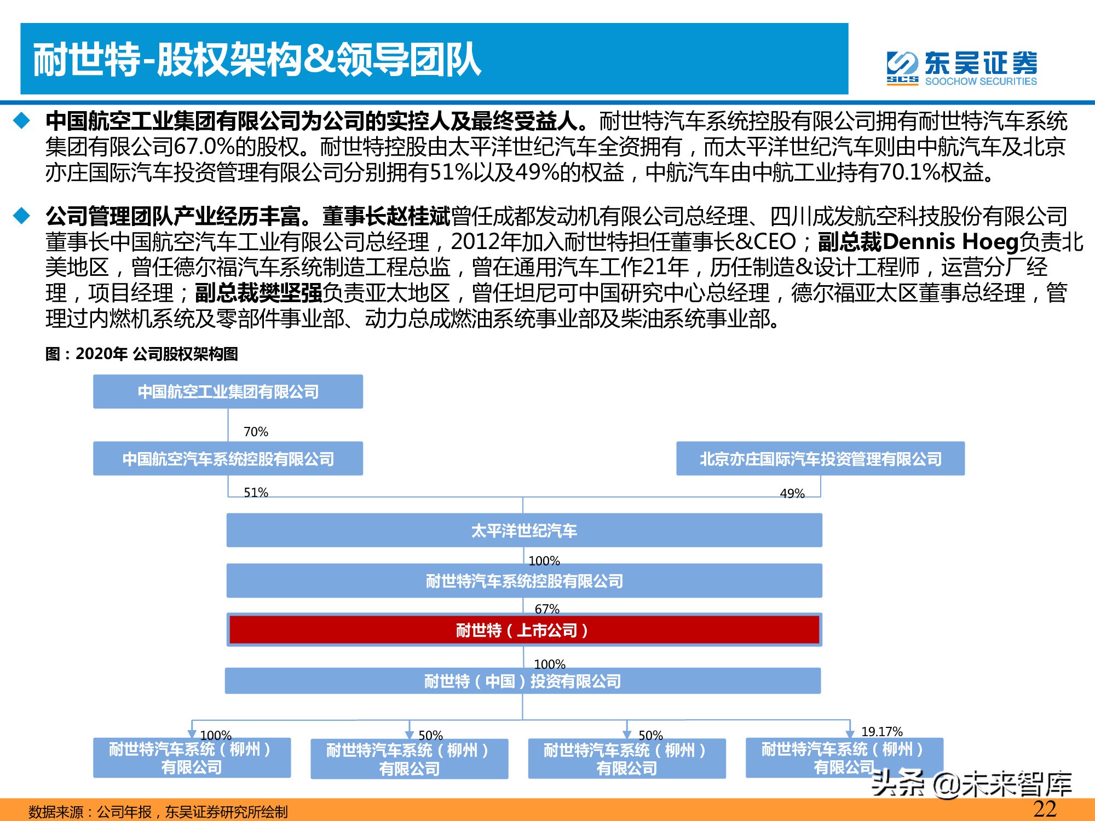Click the bold text 副总裁樊坚强
Image resolution: width=1095 pixels, height=821 pixels.
(258, 293)
